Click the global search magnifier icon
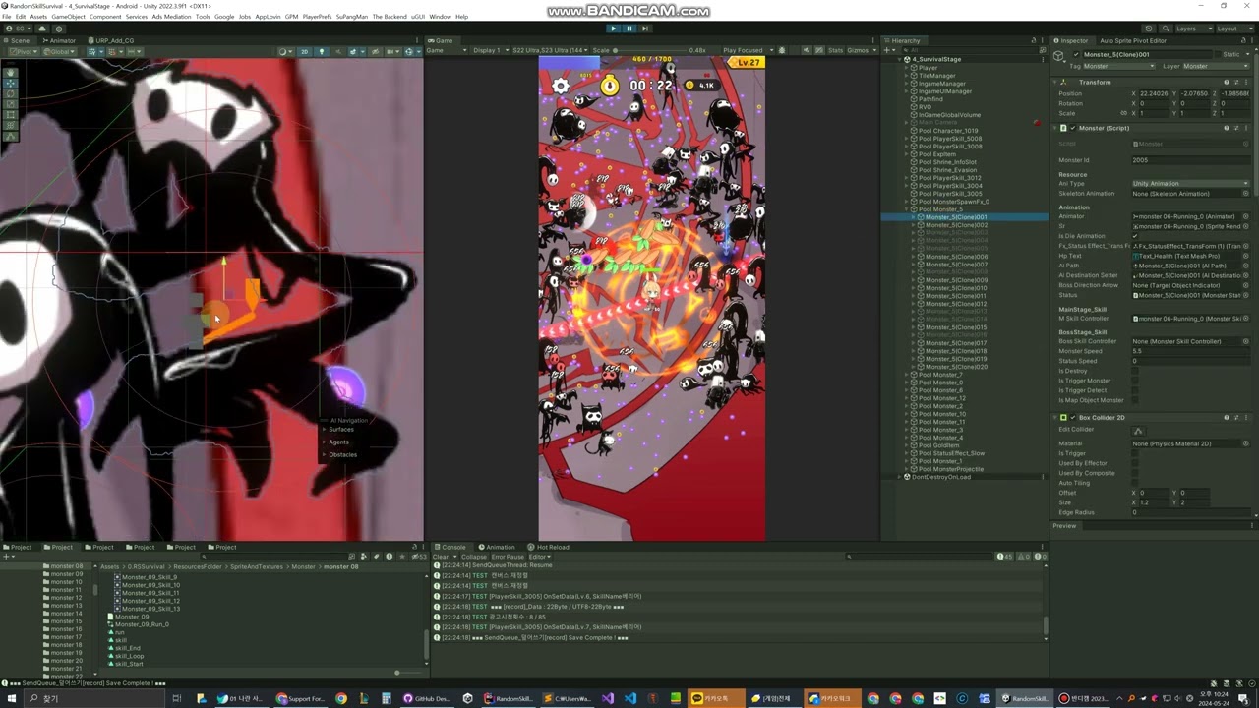This screenshot has height=708, width=1259. [x=1164, y=29]
